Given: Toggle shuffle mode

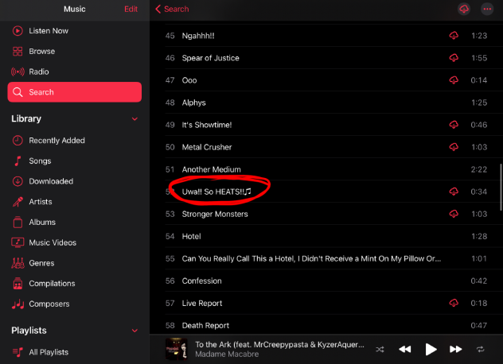Looking at the screenshot, I should (x=380, y=349).
